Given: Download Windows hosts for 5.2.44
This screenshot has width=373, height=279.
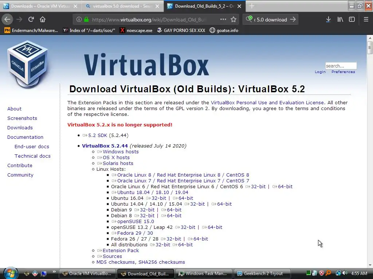Looking at the screenshot, I should 121,151.
